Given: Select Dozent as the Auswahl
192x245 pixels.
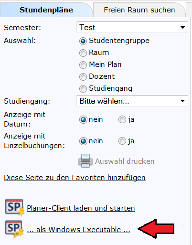Looking at the screenshot, I should coord(83,77).
